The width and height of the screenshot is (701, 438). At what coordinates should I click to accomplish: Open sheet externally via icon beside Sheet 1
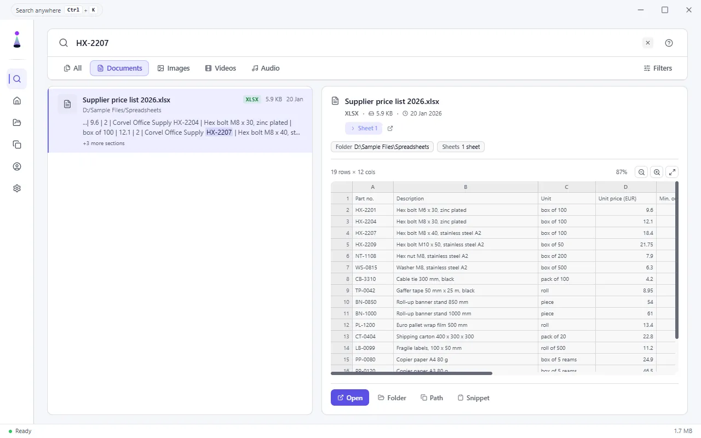point(390,129)
